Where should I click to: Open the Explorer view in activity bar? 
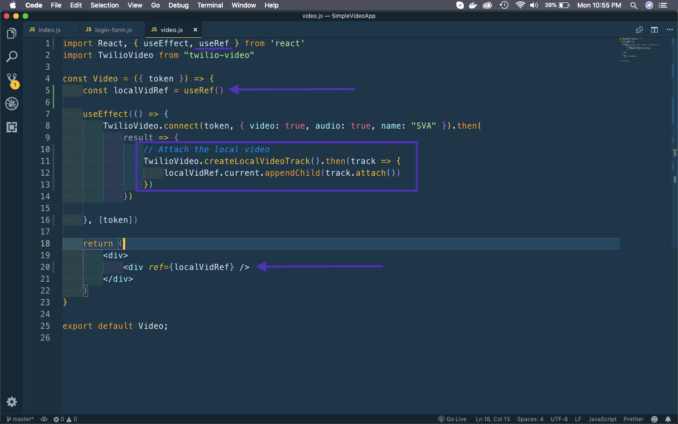[12, 33]
